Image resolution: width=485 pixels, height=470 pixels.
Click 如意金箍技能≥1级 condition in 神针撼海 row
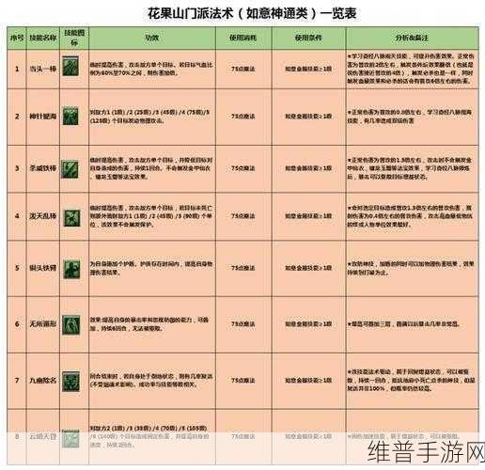(308, 117)
